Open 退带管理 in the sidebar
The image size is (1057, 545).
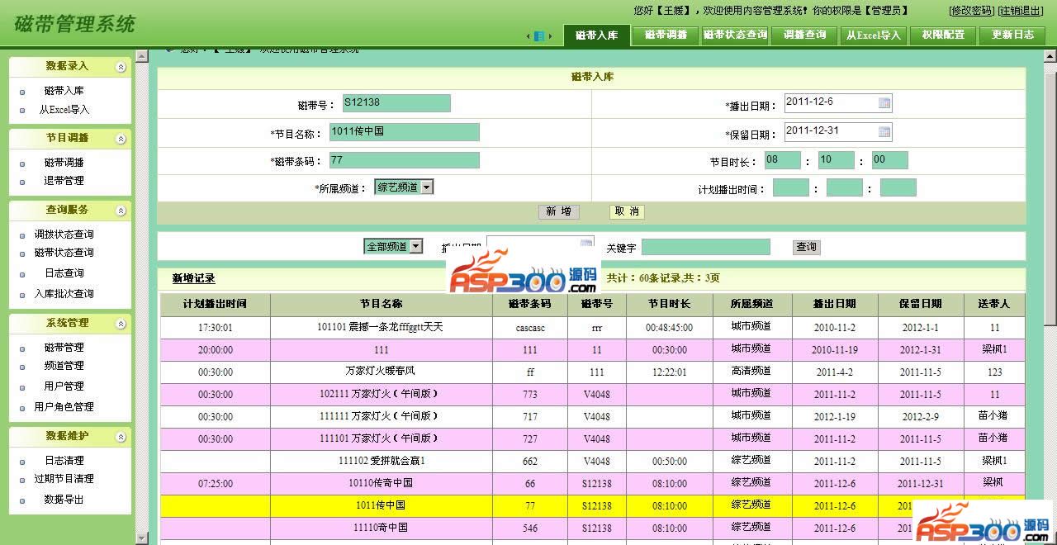coord(64,181)
